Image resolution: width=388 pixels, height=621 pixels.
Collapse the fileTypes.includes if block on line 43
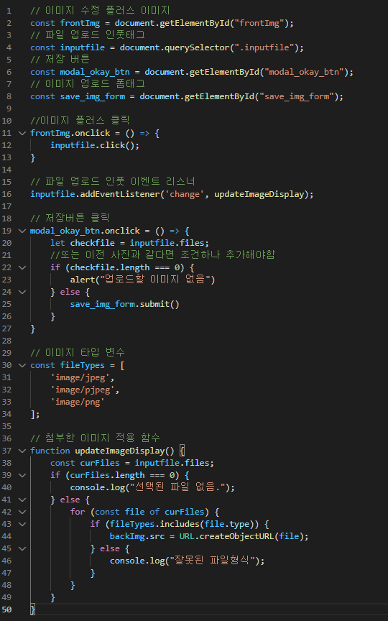tap(22, 525)
